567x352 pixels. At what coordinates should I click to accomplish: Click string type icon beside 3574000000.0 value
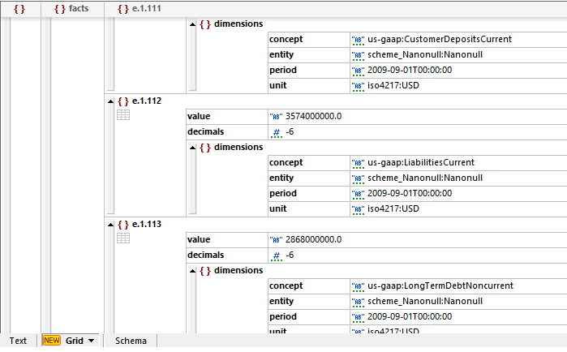[x=274, y=117]
